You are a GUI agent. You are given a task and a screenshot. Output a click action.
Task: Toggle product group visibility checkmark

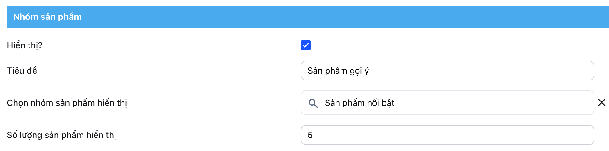pyautogui.click(x=305, y=45)
